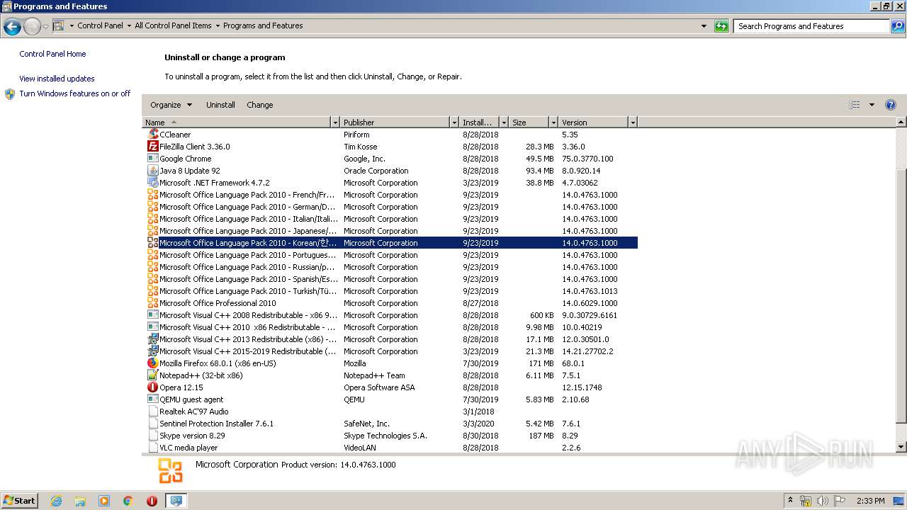Open the Organize dropdown menu

pos(171,105)
